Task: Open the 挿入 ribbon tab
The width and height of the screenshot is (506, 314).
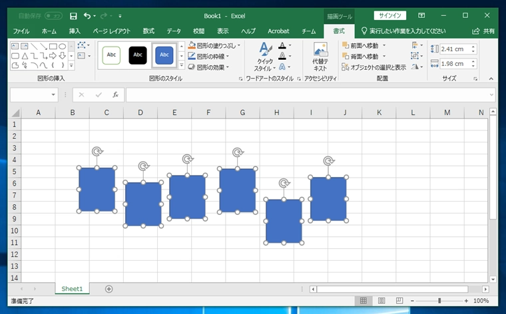Action: click(x=75, y=31)
